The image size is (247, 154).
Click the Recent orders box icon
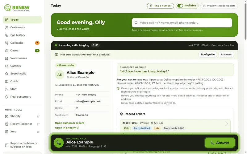[x=121, y=114]
